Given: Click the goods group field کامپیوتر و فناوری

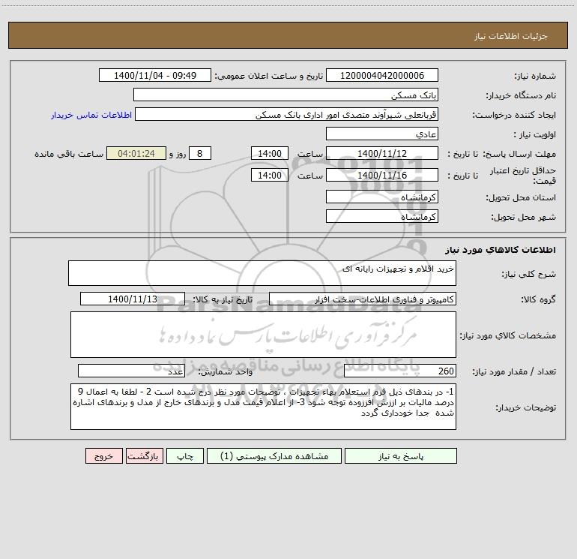Looking at the screenshot, I should click(363, 299).
